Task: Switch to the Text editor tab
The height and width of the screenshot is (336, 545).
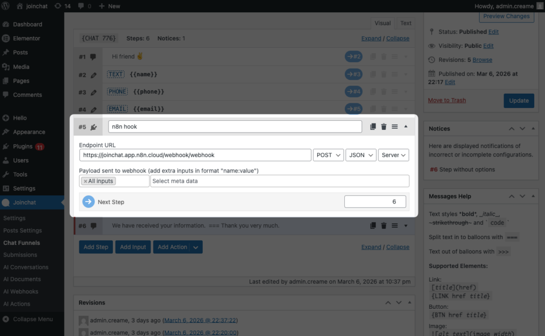Action: tap(406, 23)
